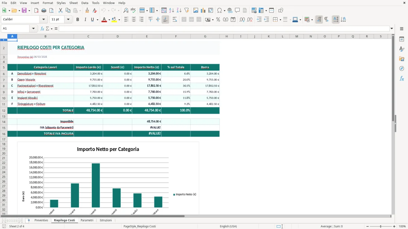Open Borders dropdown arrow
Screen dimensions: 408x229
(x=280, y=20)
